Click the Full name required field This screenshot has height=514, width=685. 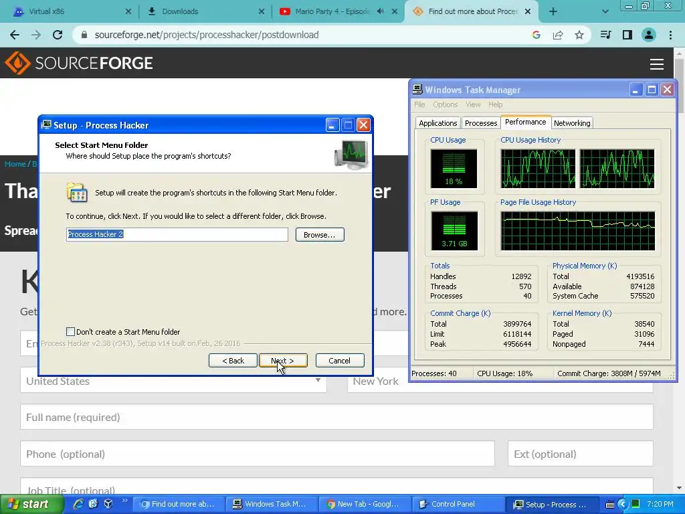click(336, 417)
